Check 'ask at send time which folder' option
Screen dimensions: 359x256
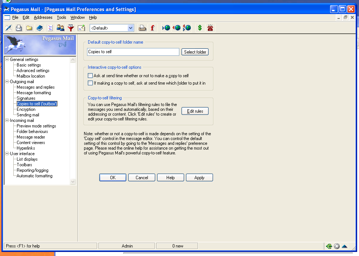click(x=90, y=83)
